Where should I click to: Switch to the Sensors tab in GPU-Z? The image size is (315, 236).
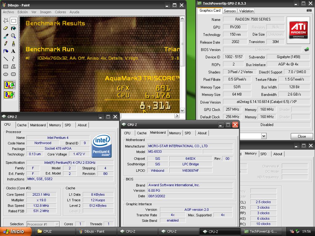click(x=230, y=11)
